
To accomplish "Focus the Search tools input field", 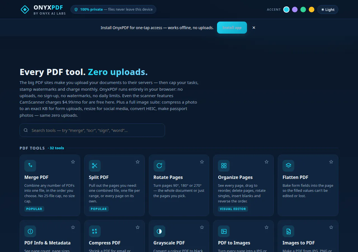I will coord(92,130).
